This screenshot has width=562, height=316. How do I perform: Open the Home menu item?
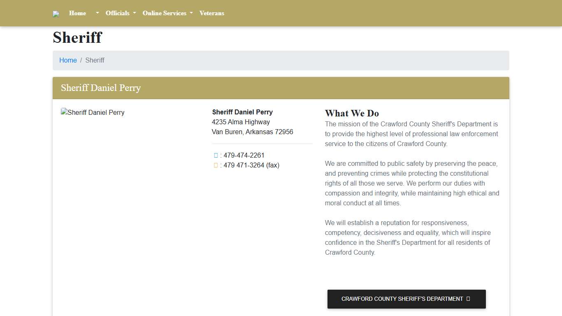(77, 13)
